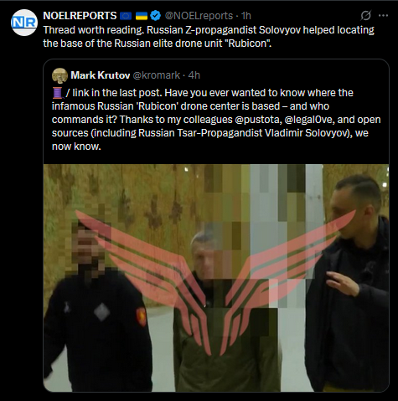Follow the @legal0ve mention
This screenshot has height=401, width=398.
click(308, 120)
